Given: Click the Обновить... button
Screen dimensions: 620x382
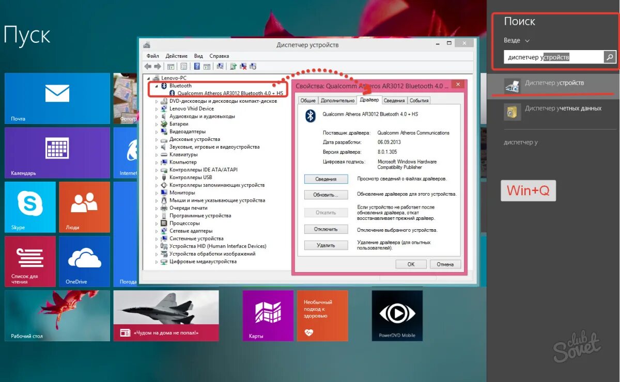Looking at the screenshot, I should point(326,195).
